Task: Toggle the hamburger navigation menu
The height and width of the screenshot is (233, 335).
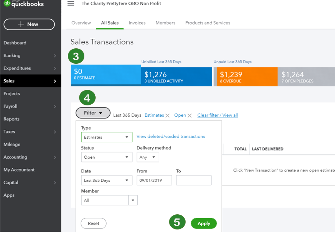Action: point(71,4)
